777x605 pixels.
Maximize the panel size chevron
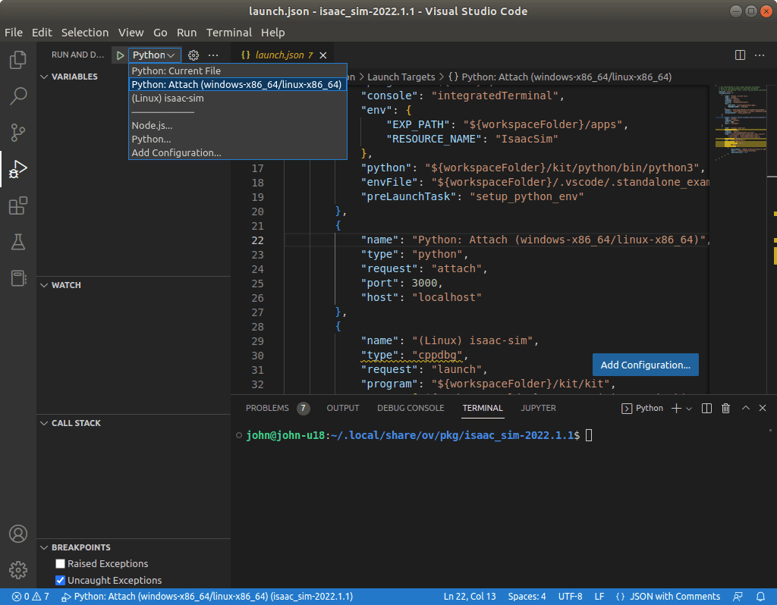click(x=745, y=408)
